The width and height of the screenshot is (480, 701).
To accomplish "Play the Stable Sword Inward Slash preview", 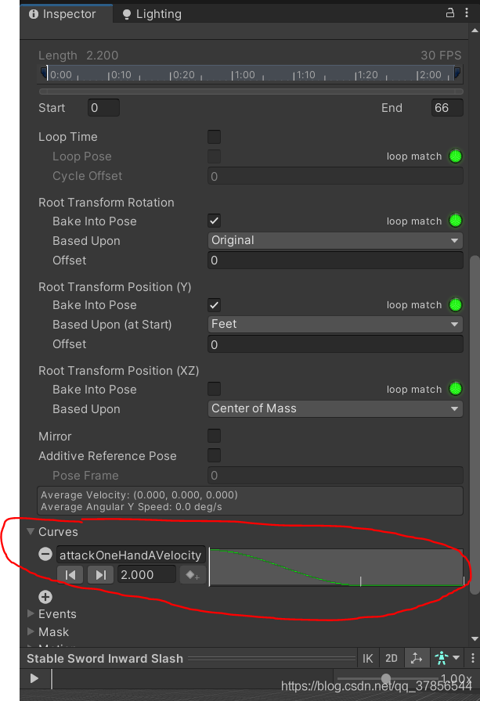I will pos(34,678).
